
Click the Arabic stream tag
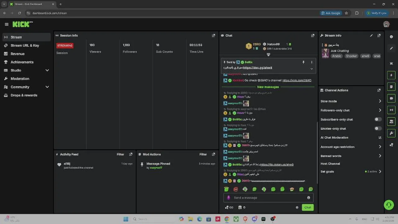point(336,56)
